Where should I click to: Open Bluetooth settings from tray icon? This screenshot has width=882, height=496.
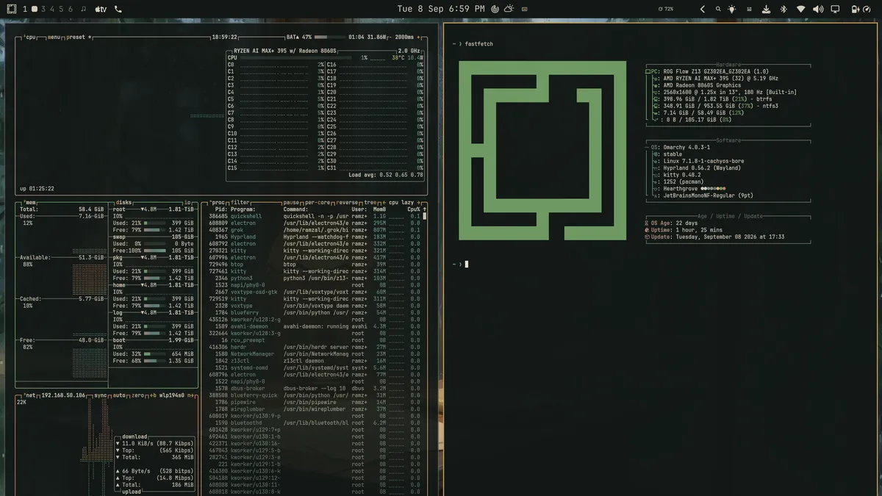[783, 9]
